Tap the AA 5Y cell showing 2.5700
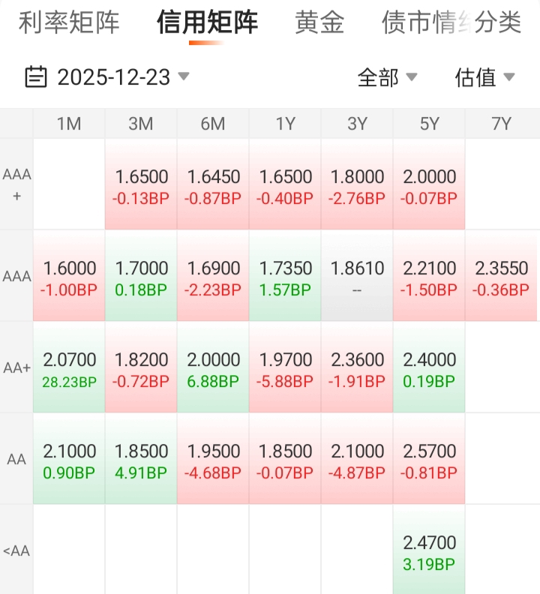 pyautogui.click(x=429, y=459)
